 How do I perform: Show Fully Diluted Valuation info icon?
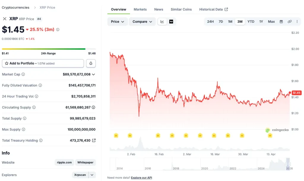point(40,85)
